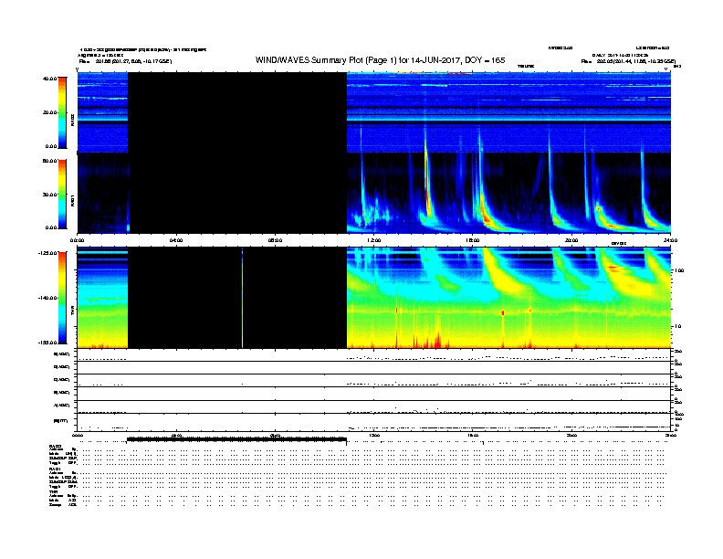Click the 12:00 tick below the RAD1 spectrogram
723x559 pixels.
pos(374,240)
